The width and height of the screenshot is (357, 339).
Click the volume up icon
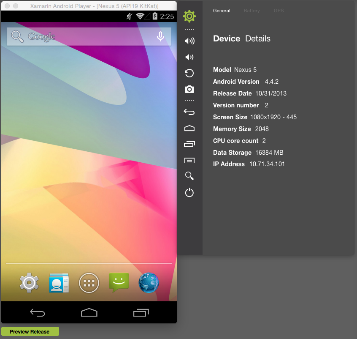coord(189,41)
